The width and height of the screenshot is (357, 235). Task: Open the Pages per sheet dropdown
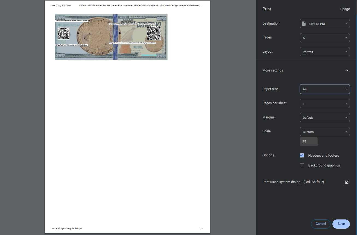[325, 103]
